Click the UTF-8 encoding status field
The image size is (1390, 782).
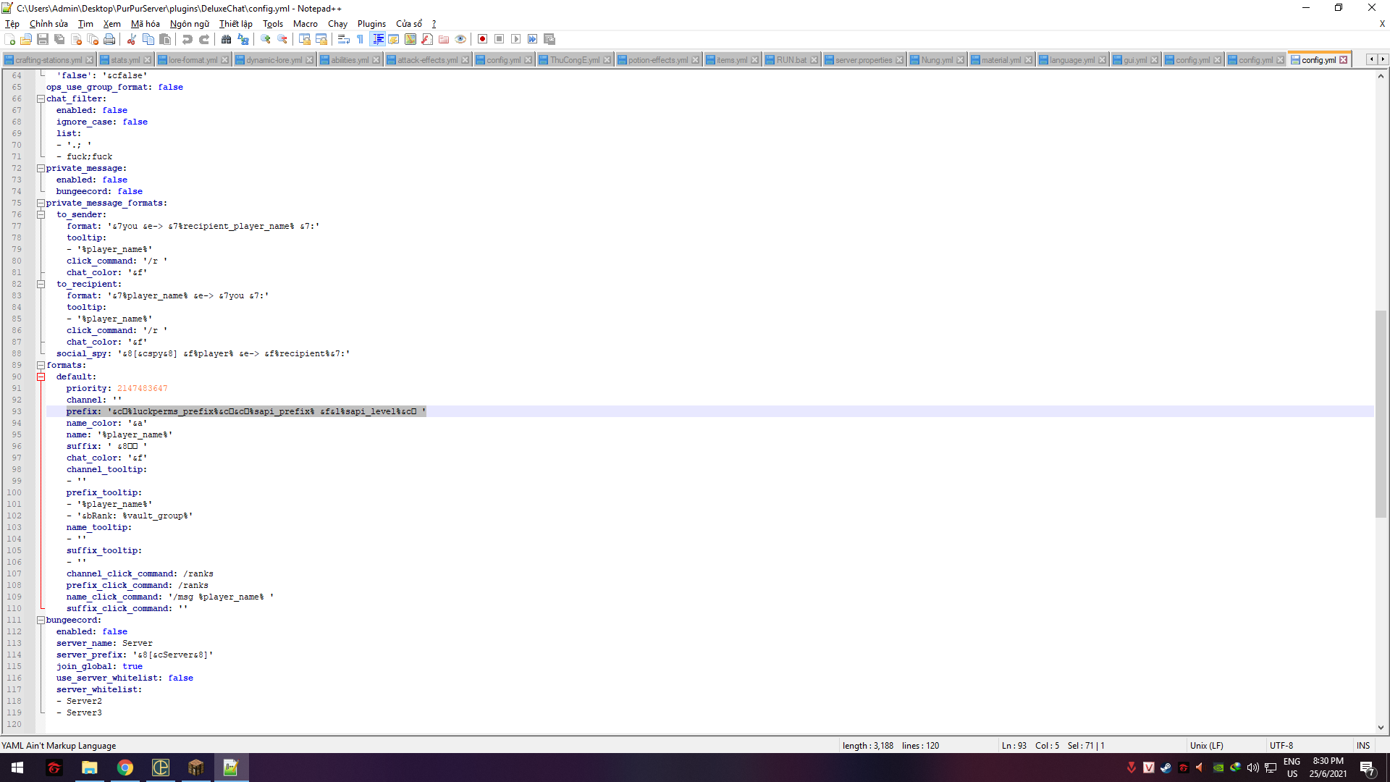[1281, 745]
